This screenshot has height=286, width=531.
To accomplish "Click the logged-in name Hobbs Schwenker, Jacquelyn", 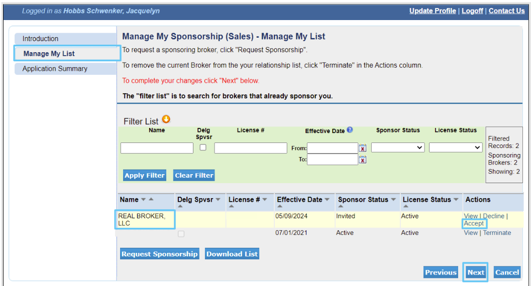I will coord(112,11).
